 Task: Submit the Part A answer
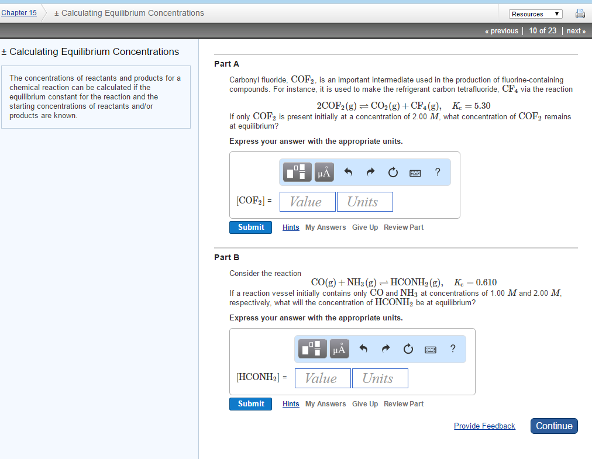250,227
